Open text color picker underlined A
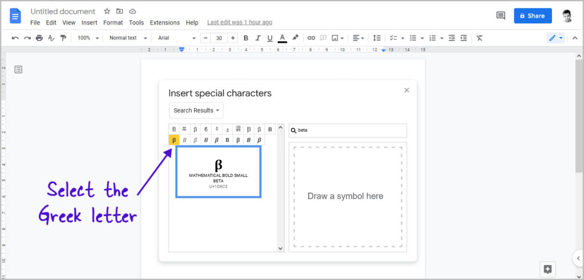The image size is (584, 280). pos(282,38)
